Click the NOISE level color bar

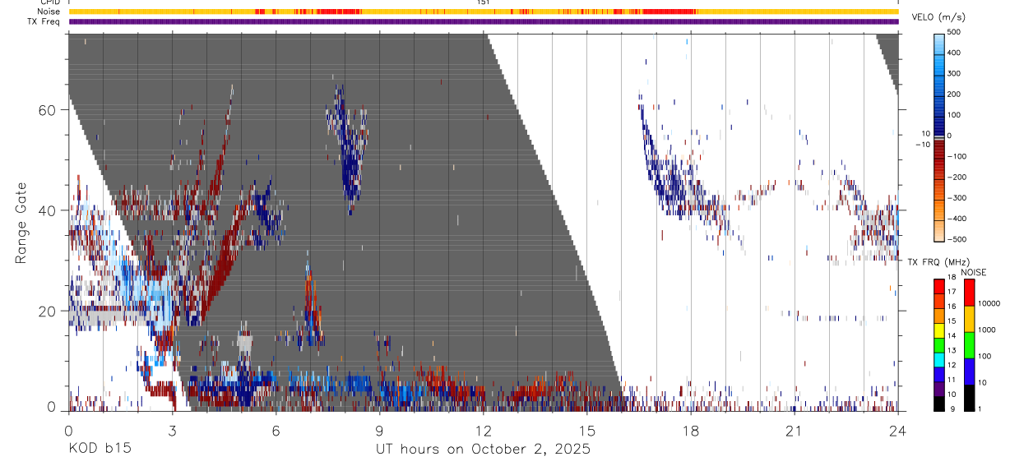[969, 345]
